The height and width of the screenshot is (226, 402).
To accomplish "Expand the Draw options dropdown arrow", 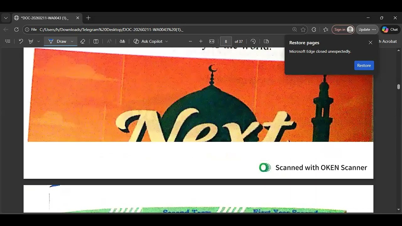I will tap(72, 41).
